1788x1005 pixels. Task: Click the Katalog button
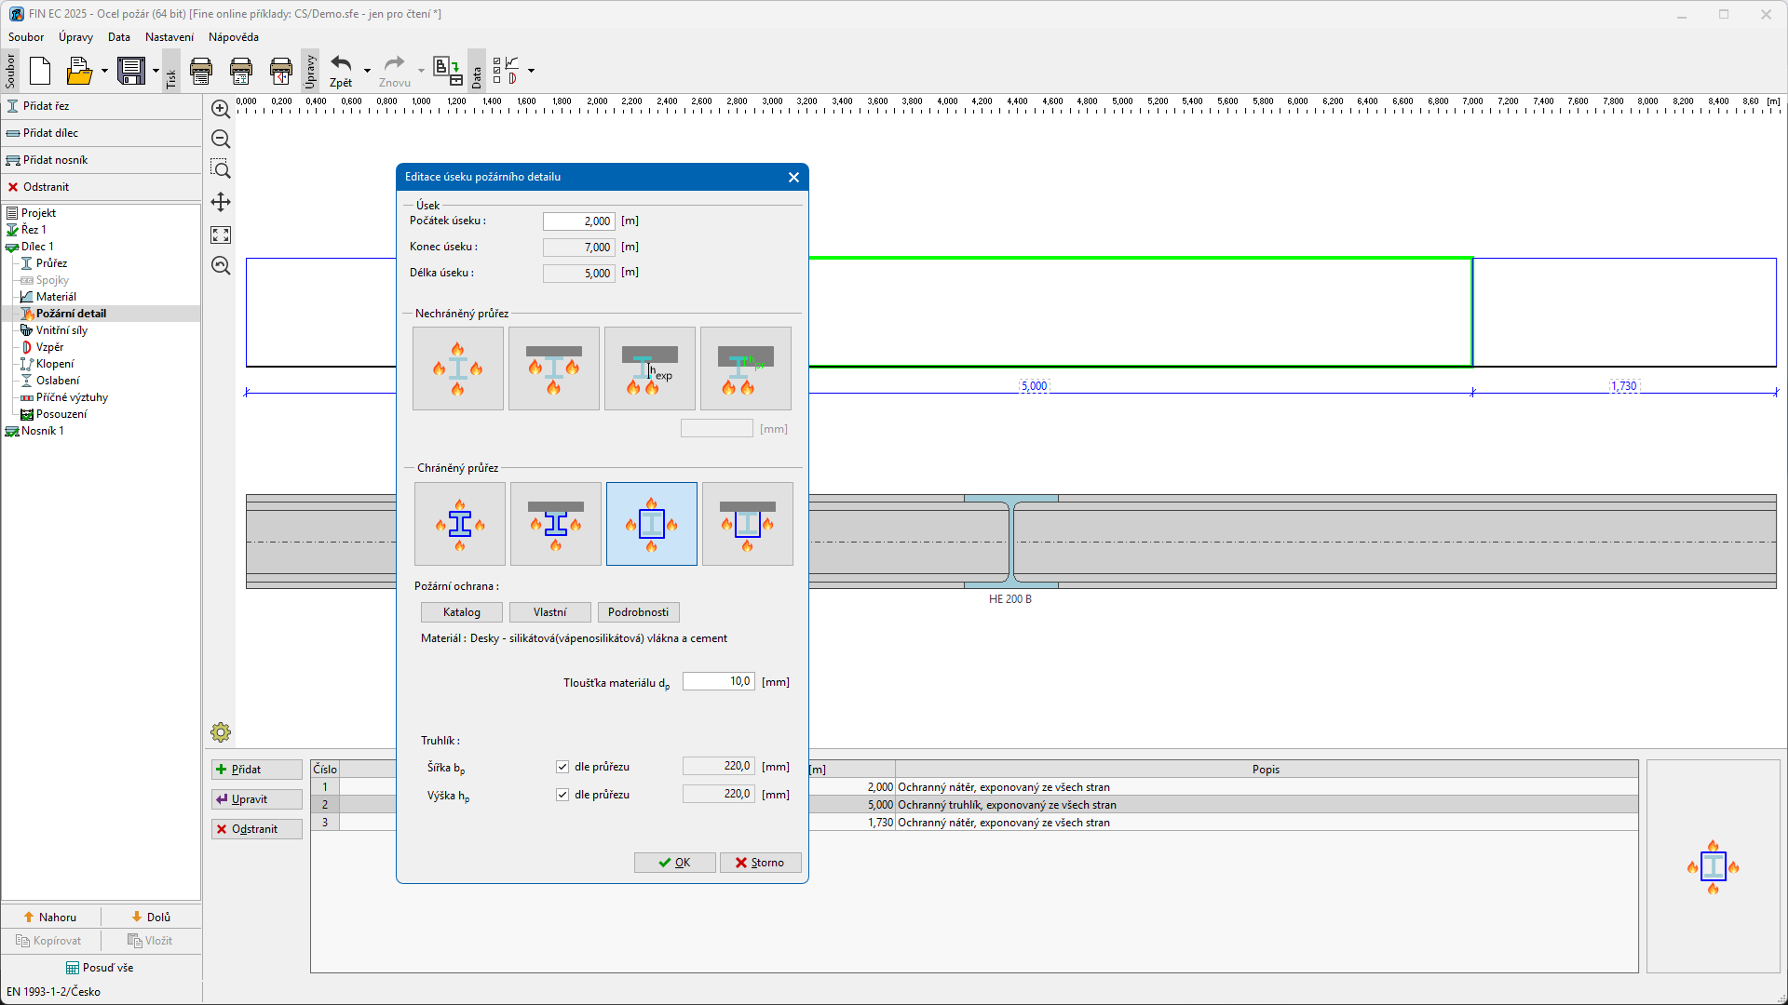point(461,612)
